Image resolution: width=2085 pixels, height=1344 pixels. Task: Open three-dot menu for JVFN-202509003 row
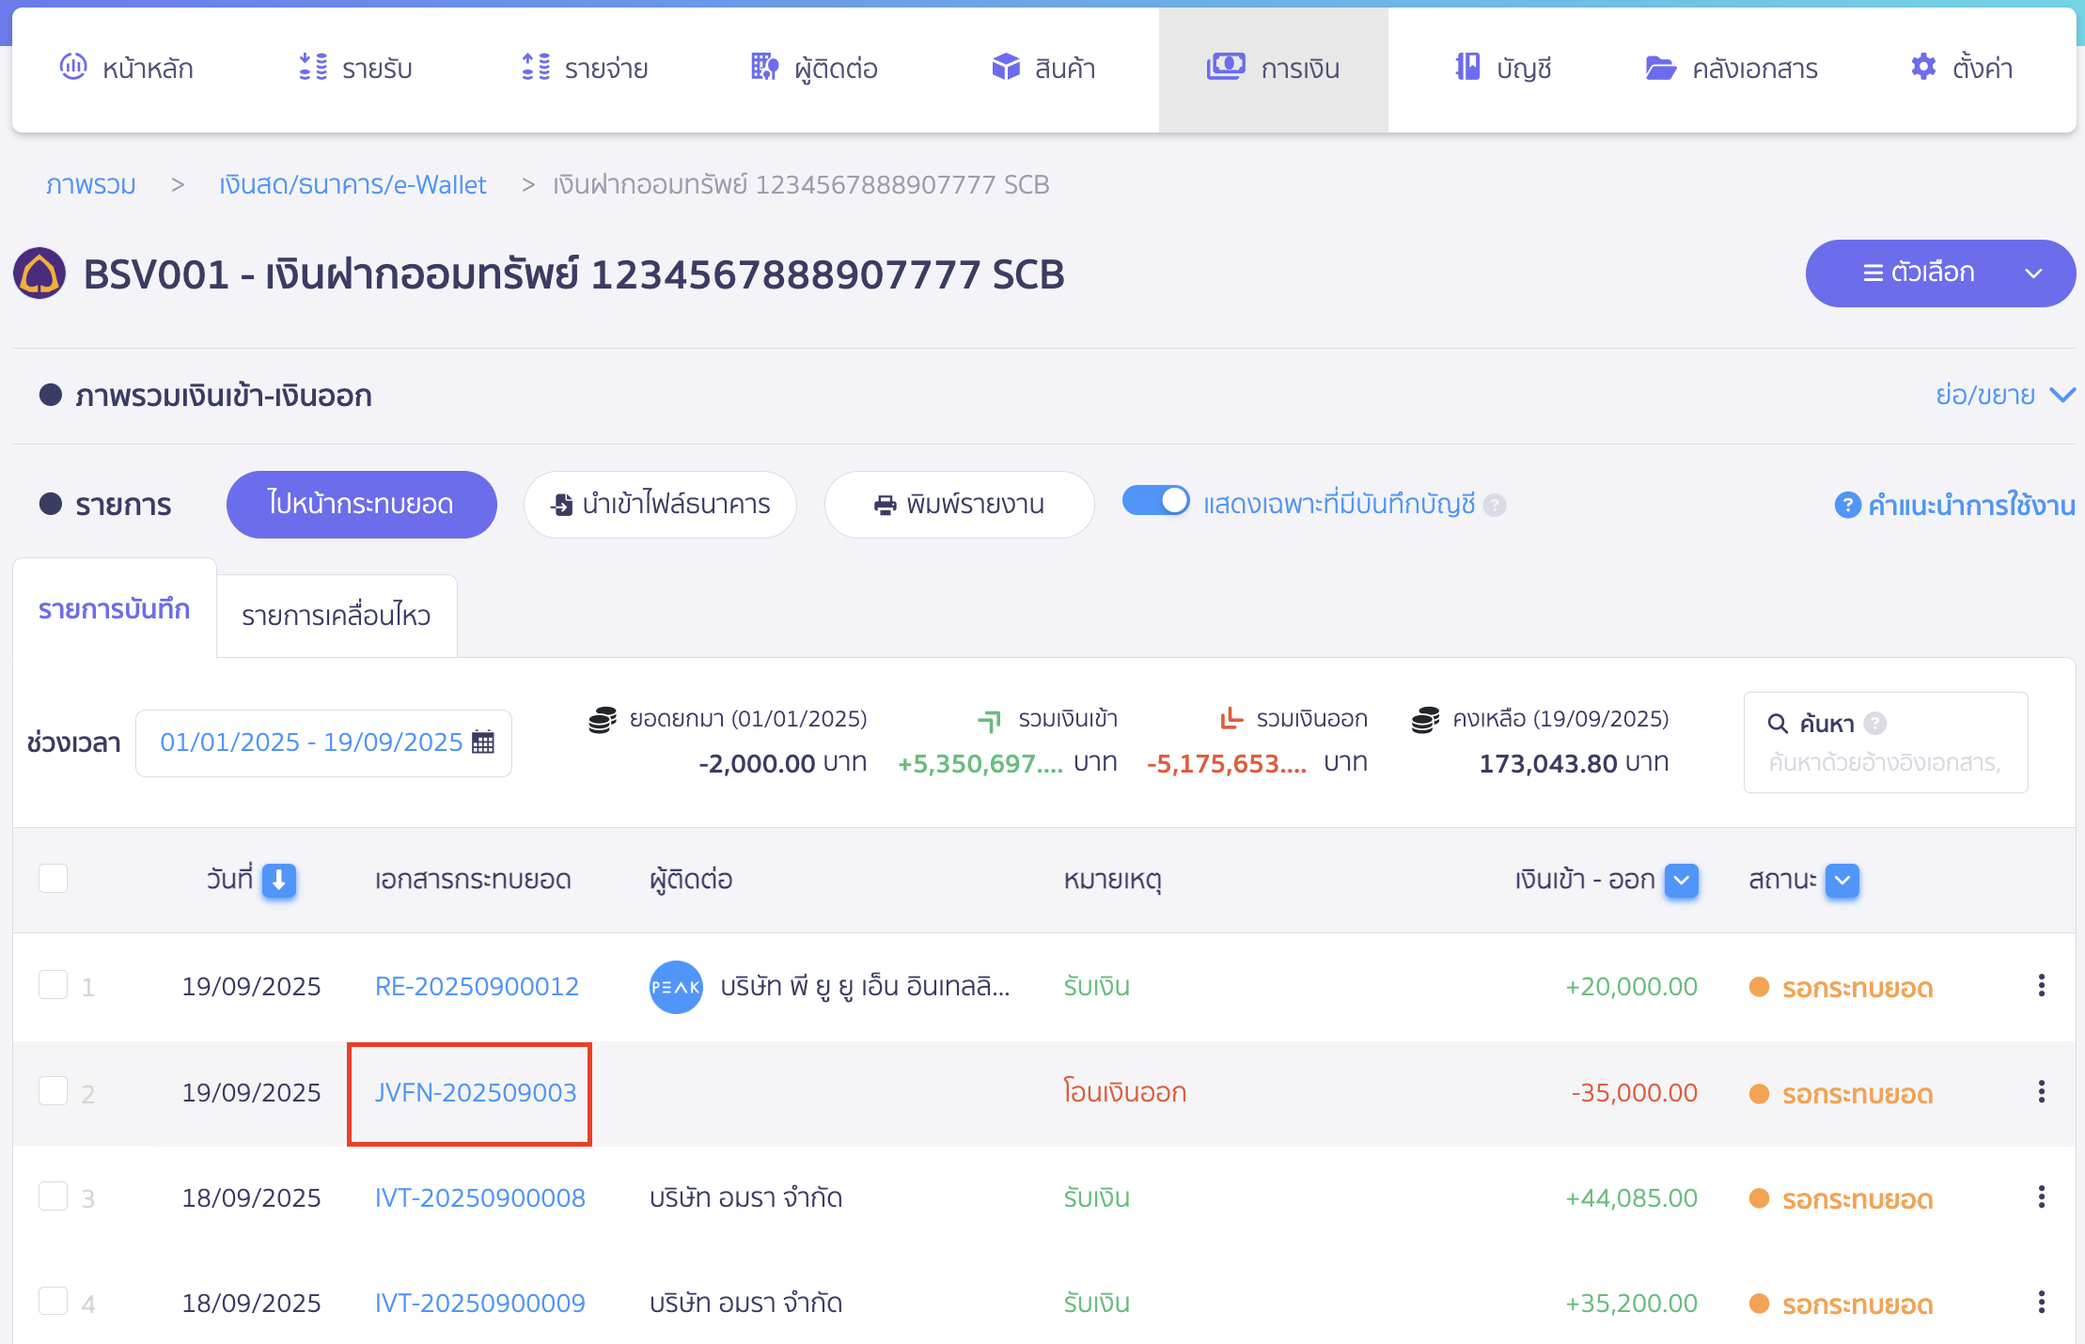coord(2041,1092)
